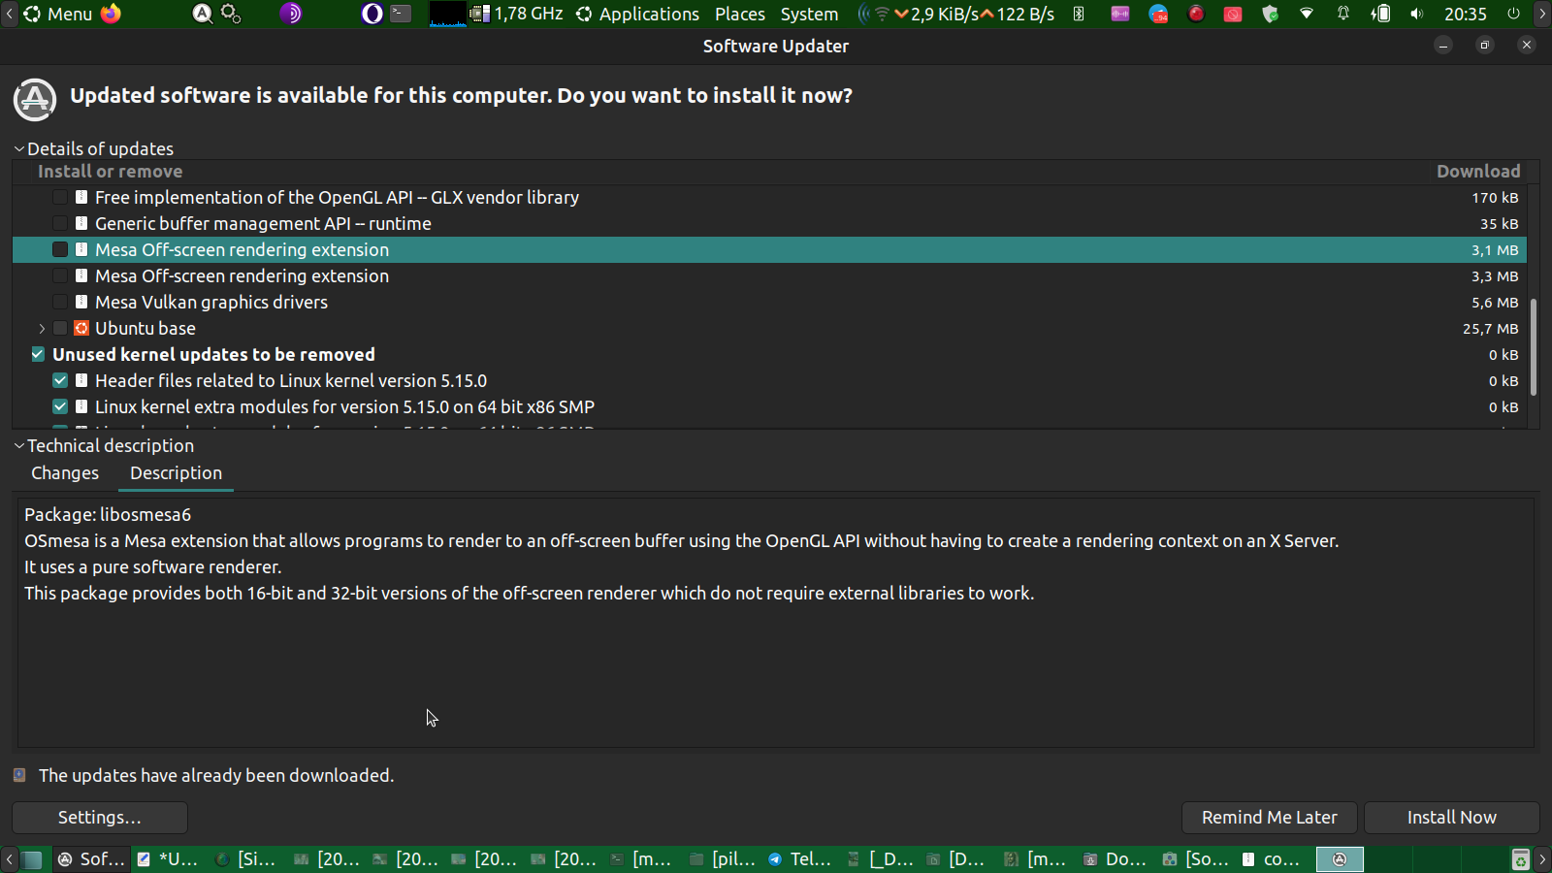The image size is (1552, 873).
Task: Sort by the Download column header
Action: point(1478,171)
